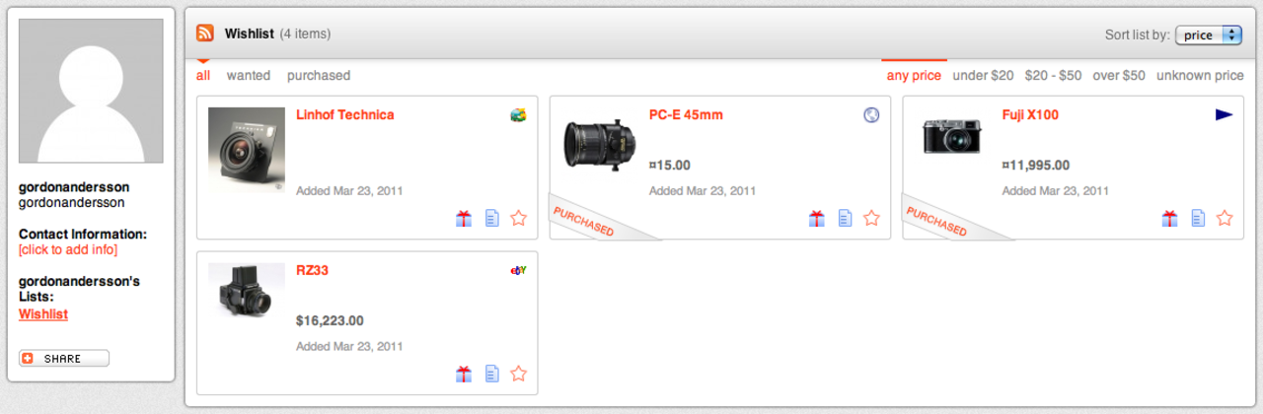This screenshot has width=1263, height=414.
Task: Open the Linhof Technica camera thumbnail
Action: pyautogui.click(x=247, y=150)
